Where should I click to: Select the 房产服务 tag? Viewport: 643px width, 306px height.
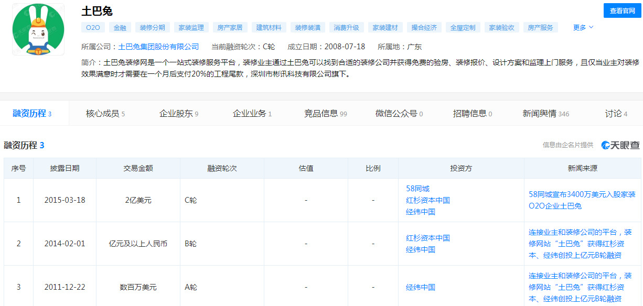point(540,28)
